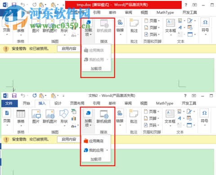Click the chart icon in the 文档2 插图 group
The width and height of the screenshot is (216, 175).
74,118
